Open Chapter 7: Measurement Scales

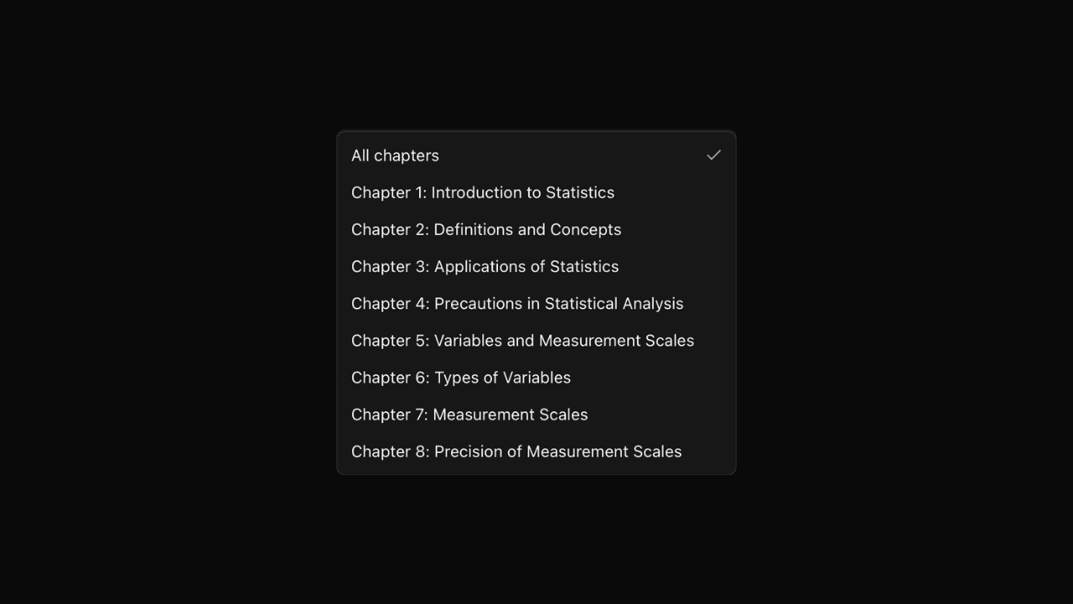(469, 414)
